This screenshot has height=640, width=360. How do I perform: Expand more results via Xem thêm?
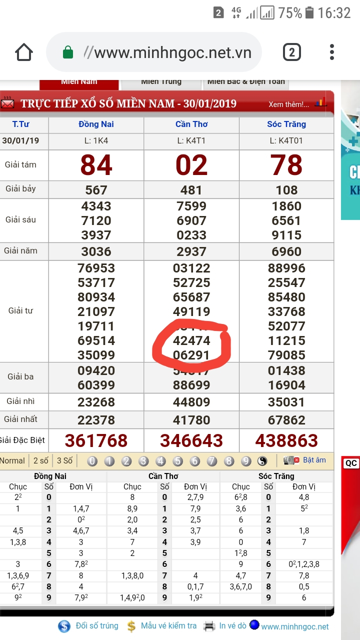288,104
